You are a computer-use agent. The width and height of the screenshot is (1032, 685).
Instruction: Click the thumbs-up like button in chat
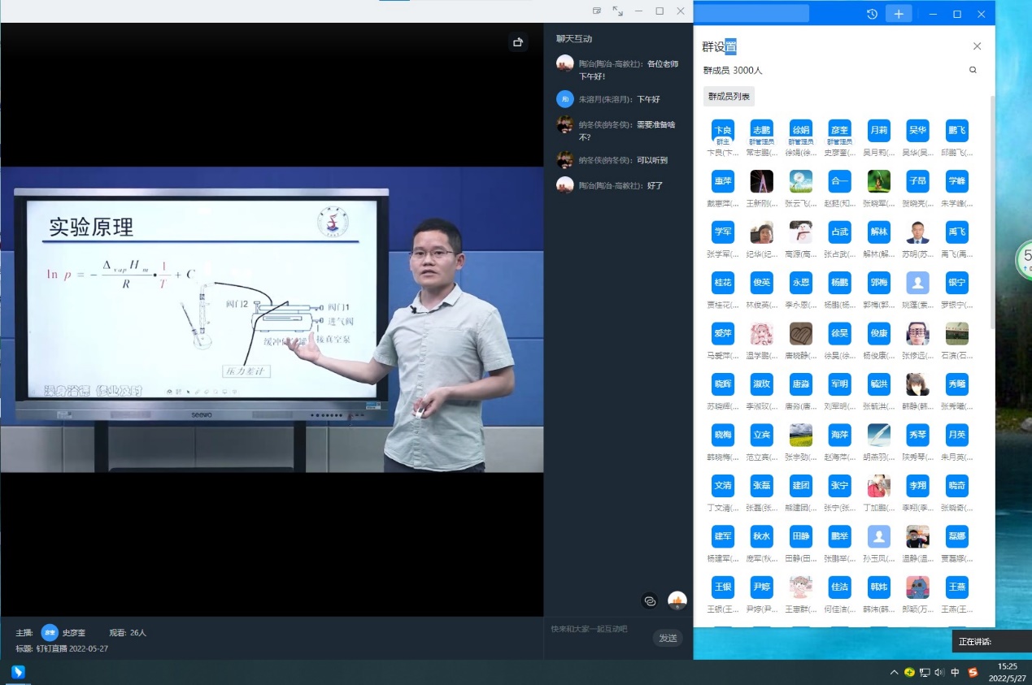click(677, 600)
